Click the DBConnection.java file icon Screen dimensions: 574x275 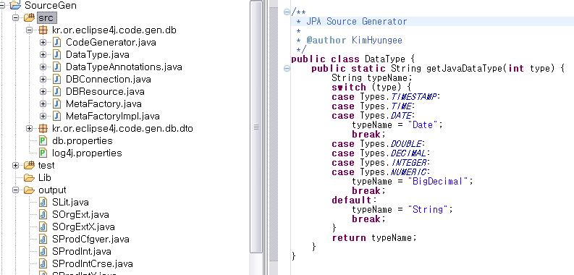pyautogui.click(x=56, y=79)
